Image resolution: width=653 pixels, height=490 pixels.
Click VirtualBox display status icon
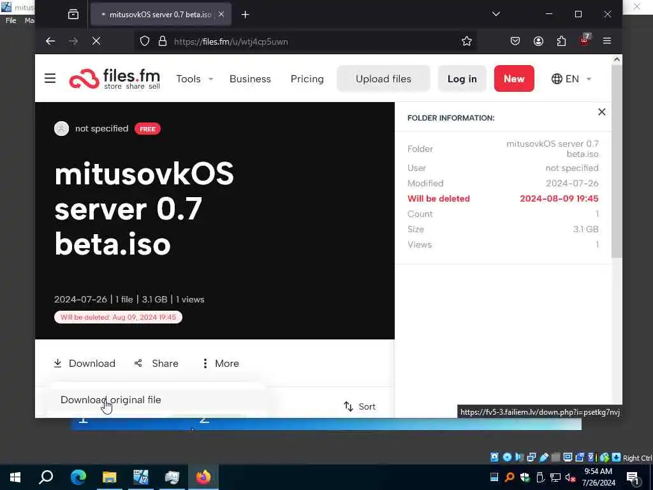[568, 457]
